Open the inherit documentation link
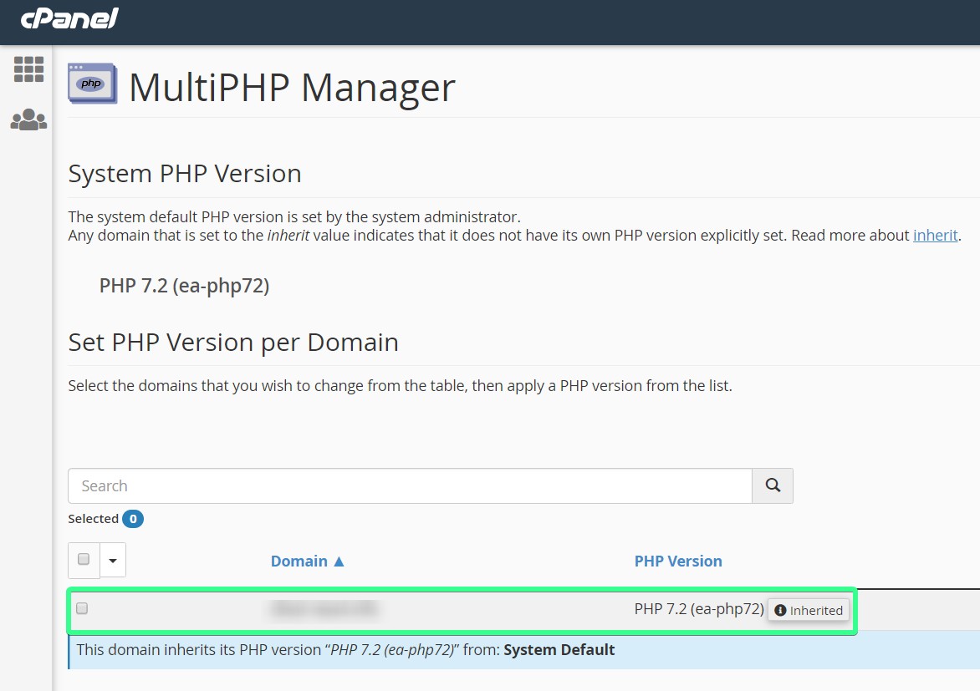This screenshot has height=691, width=980. coord(935,235)
